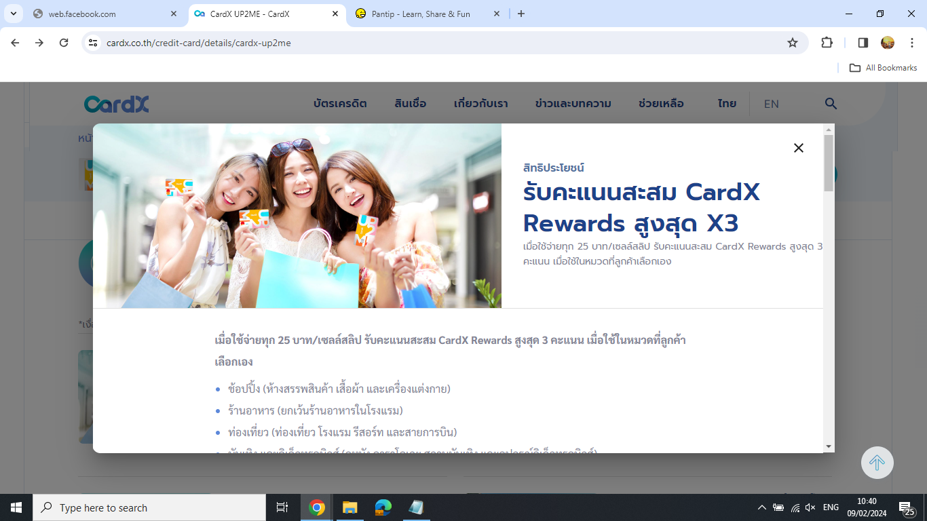Switch to the Pantip tab
This screenshot has width=927, height=521.
[x=429, y=14]
